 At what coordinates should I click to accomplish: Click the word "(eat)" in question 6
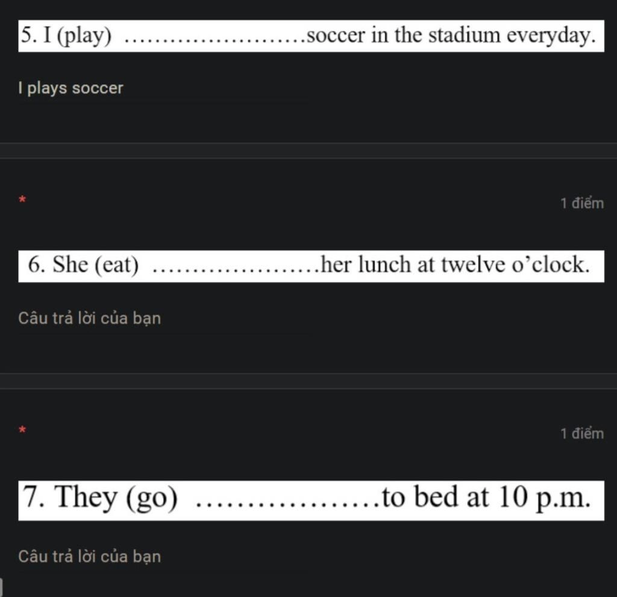[117, 265]
